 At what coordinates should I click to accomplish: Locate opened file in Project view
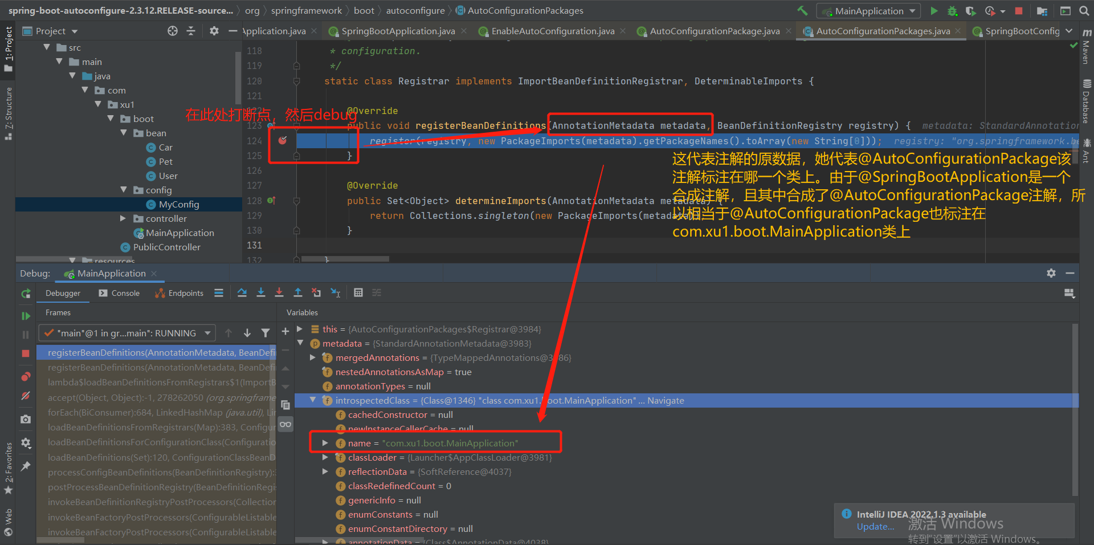(173, 31)
